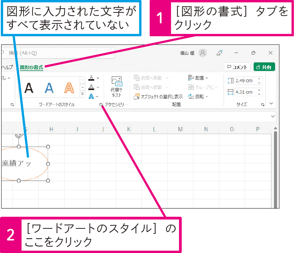This screenshot has width=306, height=253.
Task: Increase the shape width with the up spinner
Action: [259, 90]
